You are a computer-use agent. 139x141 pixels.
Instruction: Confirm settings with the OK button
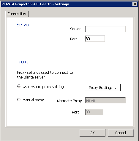[92, 133]
